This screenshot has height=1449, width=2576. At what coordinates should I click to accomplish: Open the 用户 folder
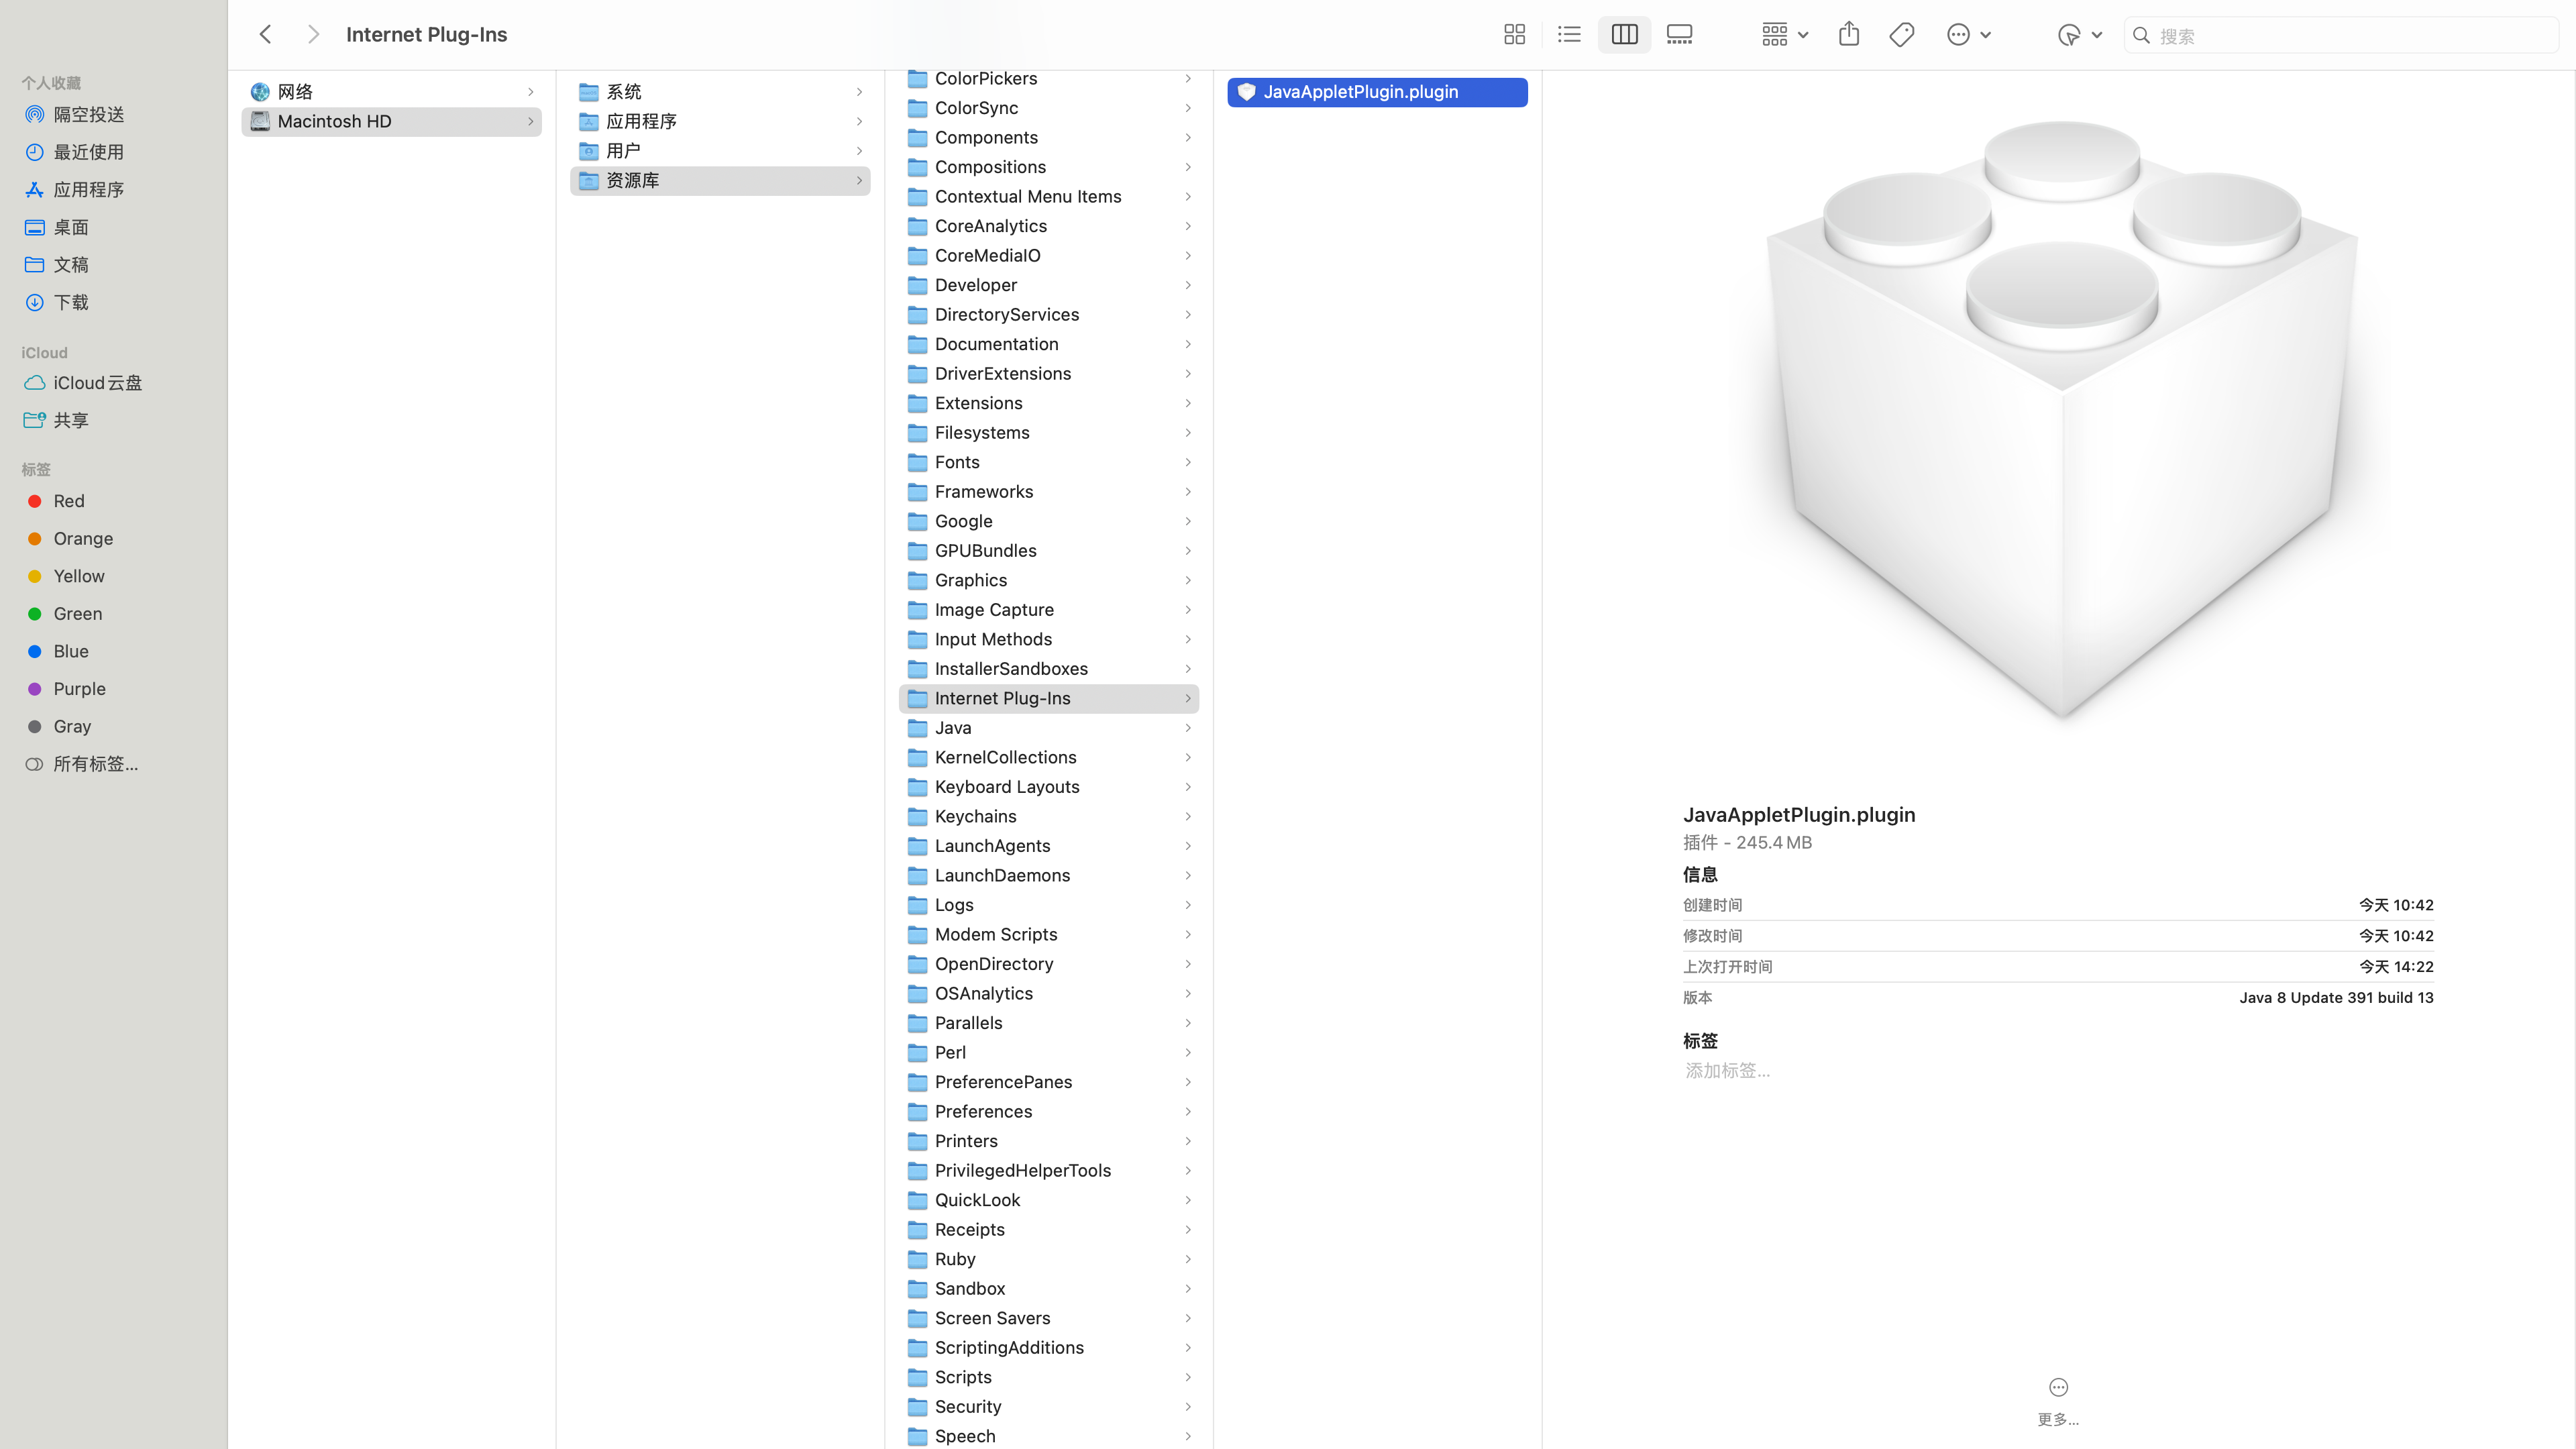(720, 151)
